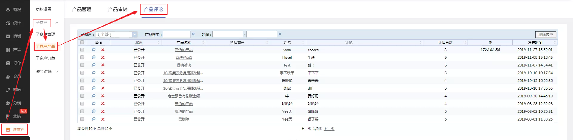Delete the 'dff' comment row
Viewport: 573px width, 140px height.
(x=103, y=88)
